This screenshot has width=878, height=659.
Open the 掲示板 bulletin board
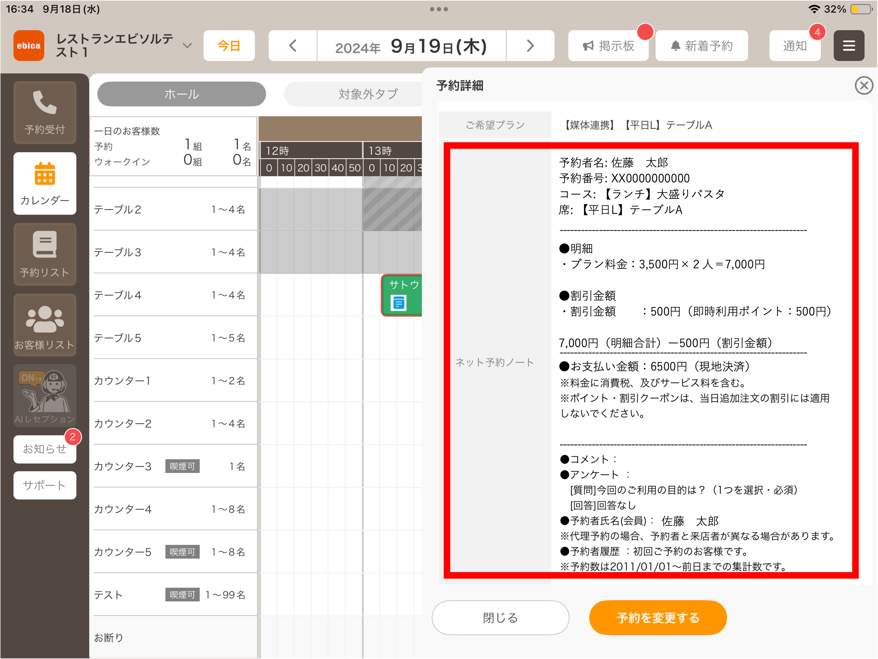pos(609,46)
